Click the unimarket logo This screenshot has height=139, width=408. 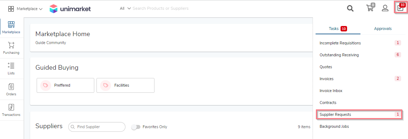click(x=70, y=9)
